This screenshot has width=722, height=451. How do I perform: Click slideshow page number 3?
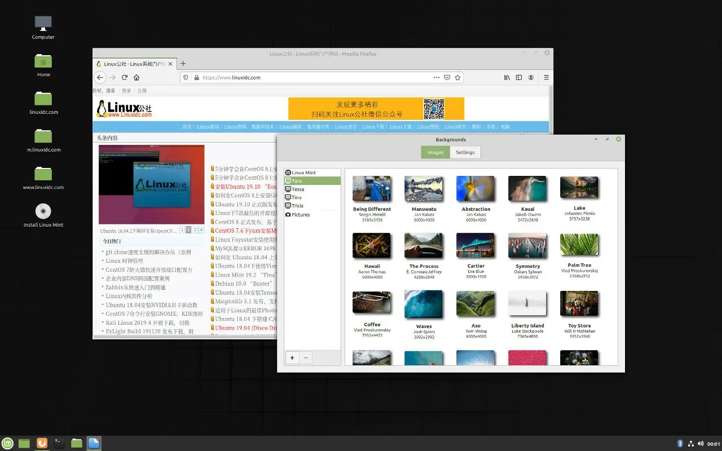[195, 229]
